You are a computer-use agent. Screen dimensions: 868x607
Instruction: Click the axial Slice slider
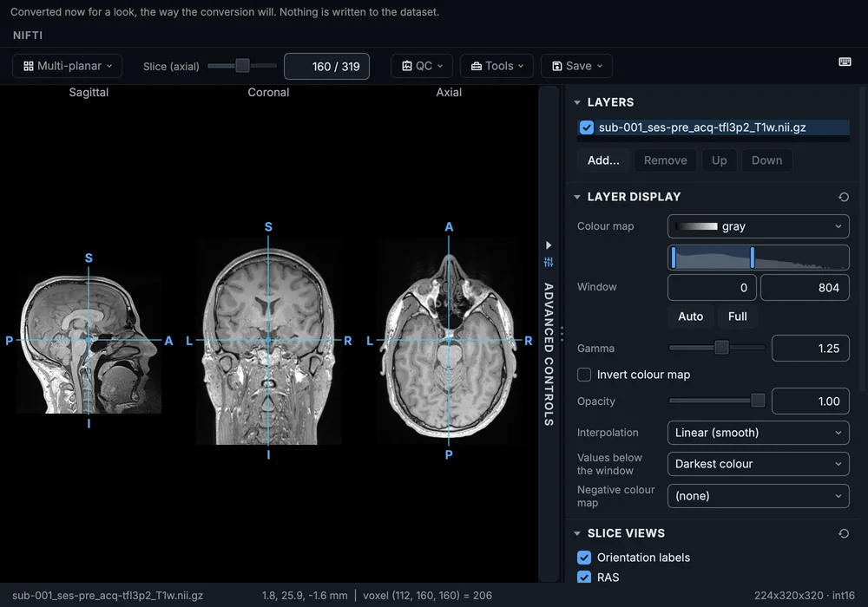pos(242,66)
